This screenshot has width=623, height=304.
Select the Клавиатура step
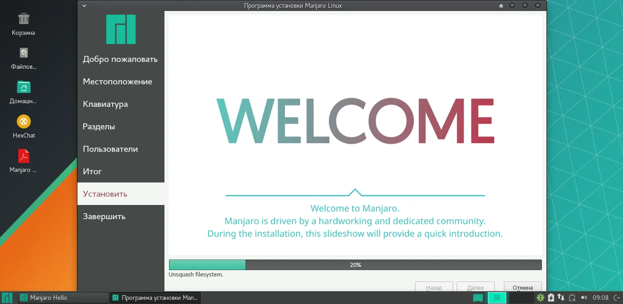pyautogui.click(x=121, y=104)
